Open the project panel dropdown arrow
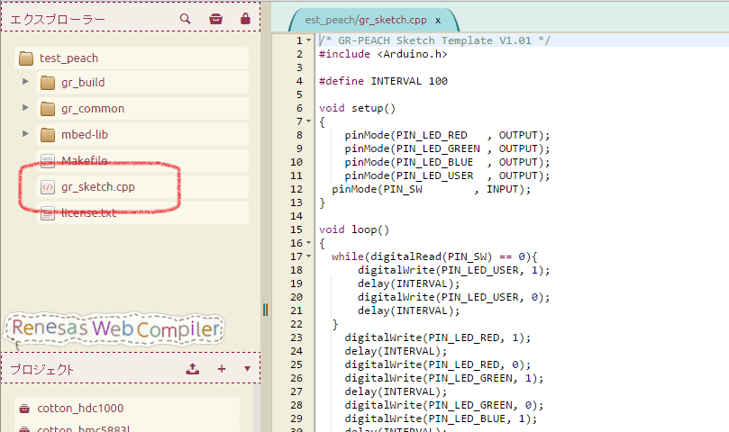 [x=247, y=369]
